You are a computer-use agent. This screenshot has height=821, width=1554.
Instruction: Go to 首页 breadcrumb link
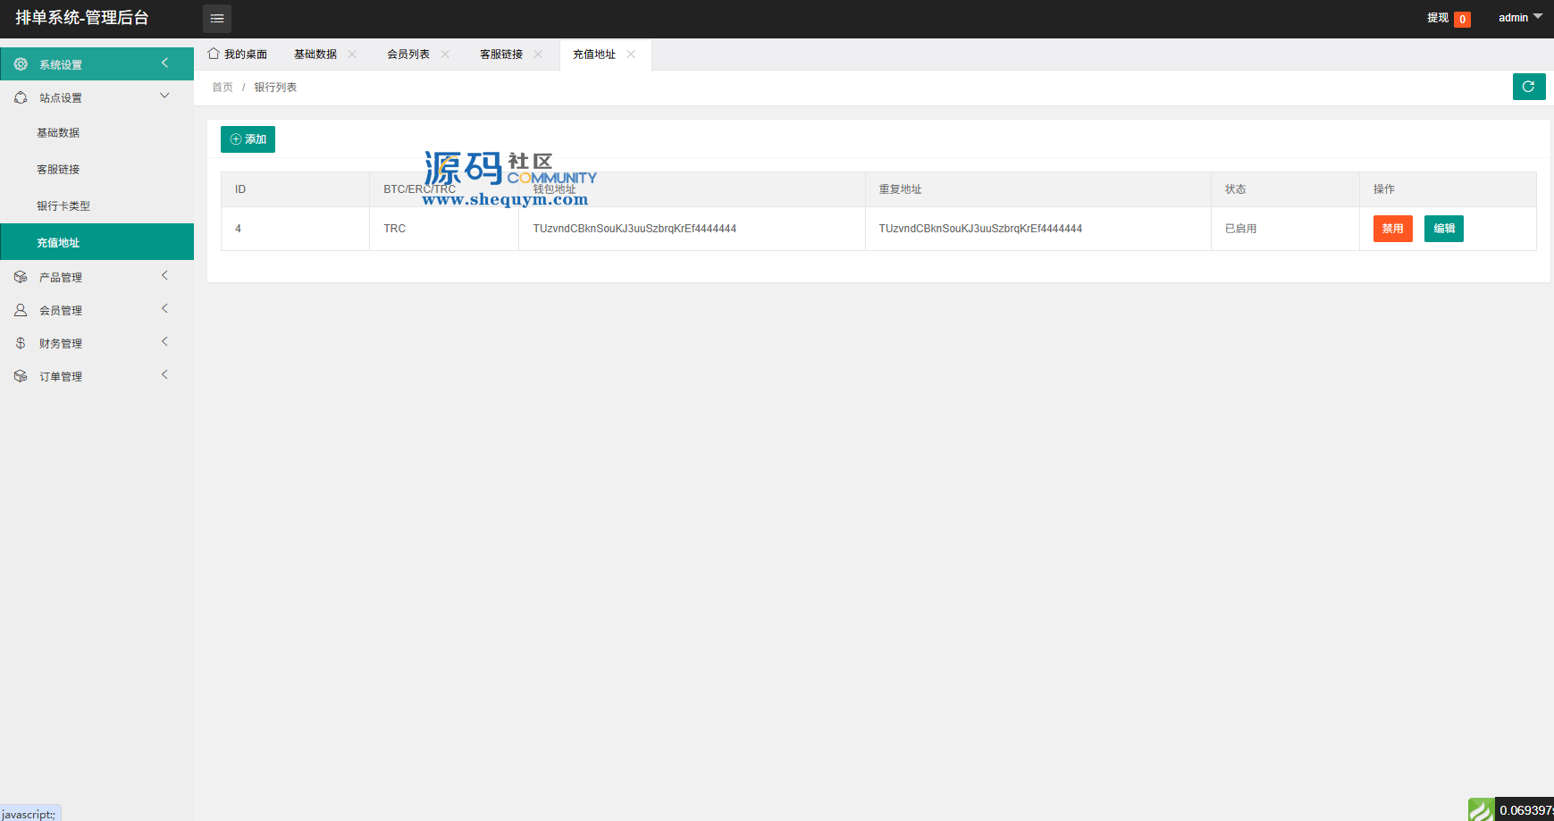click(223, 88)
